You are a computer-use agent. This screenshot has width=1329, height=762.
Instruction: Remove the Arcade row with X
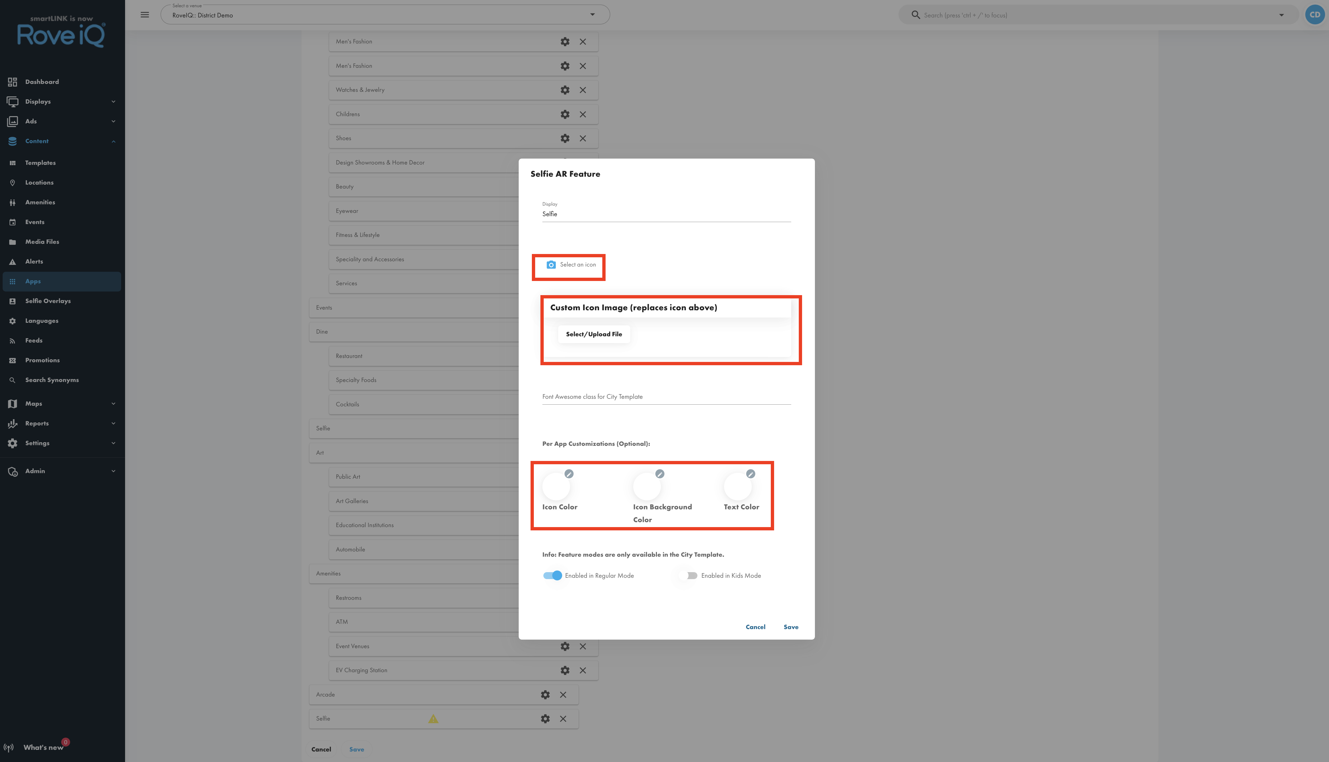pyautogui.click(x=563, y=695)
